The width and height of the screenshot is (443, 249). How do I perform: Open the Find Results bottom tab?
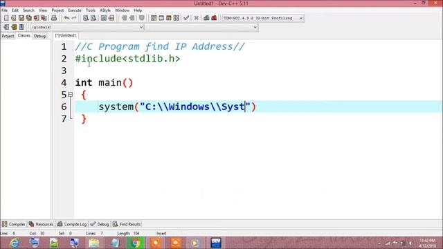[127, 224]
